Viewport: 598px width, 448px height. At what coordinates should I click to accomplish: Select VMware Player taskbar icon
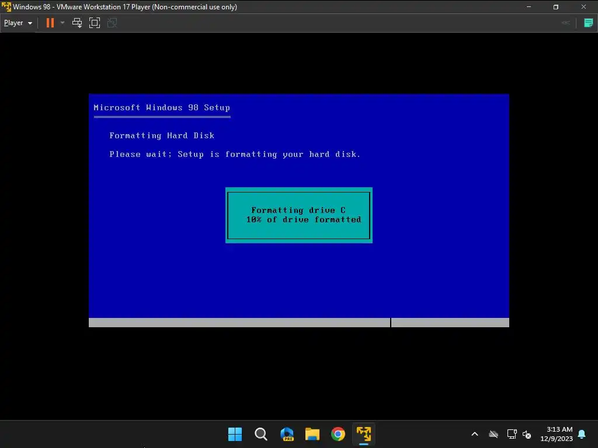pos(364,434)
